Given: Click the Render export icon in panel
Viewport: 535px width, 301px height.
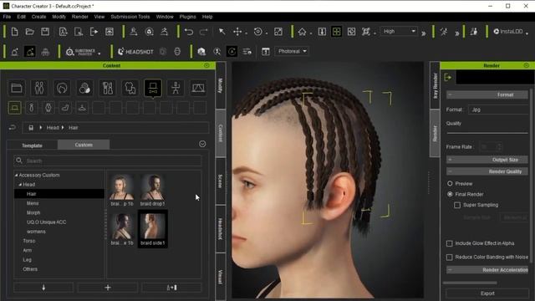Looking at the screenshot, I should coord(448,78).
